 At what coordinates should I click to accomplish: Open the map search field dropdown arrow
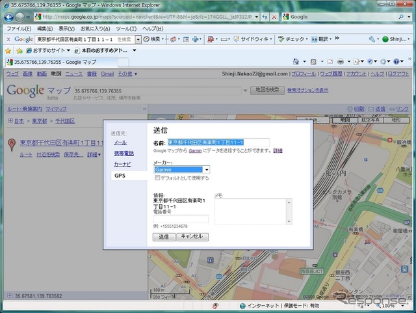coord(245,90)
